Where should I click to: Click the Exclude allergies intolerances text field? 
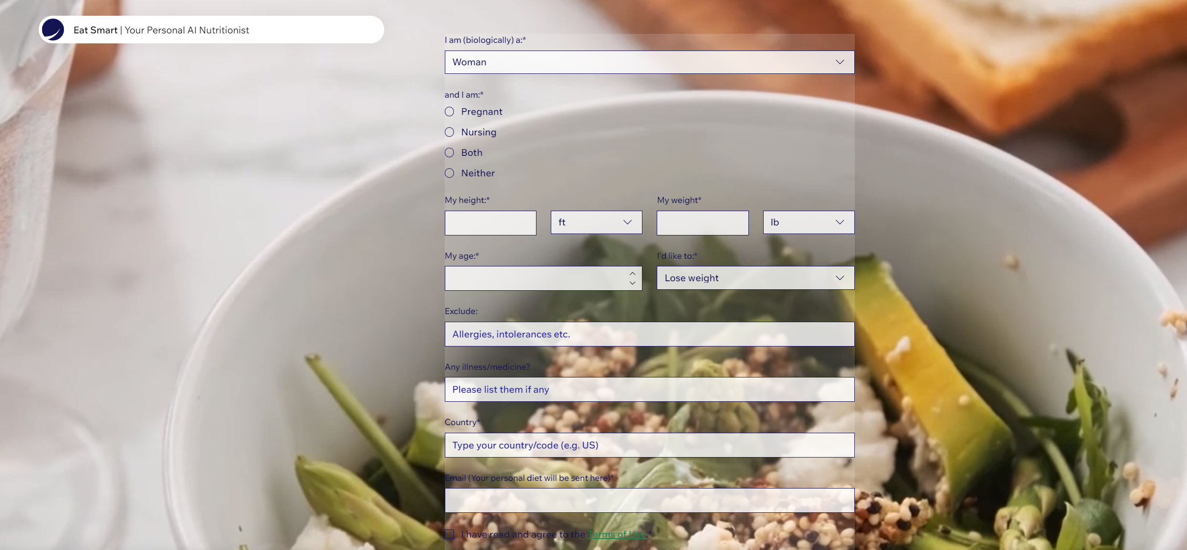(649, 334)
